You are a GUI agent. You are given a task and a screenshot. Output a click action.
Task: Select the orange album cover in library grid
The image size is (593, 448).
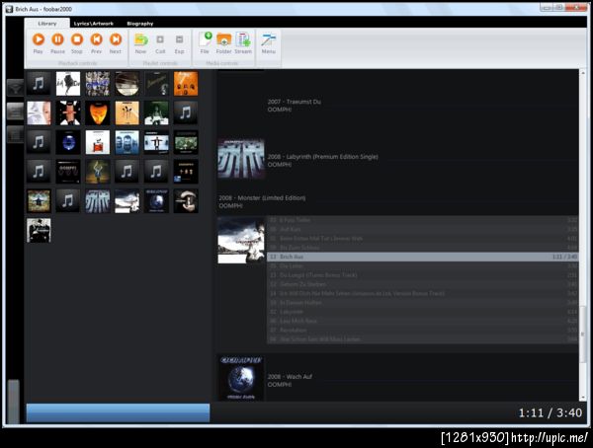186,84
